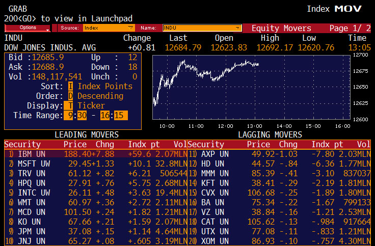375x246 pixels.
Task: Click the Lagging Movers Vol column header
Action: point(364,145)
